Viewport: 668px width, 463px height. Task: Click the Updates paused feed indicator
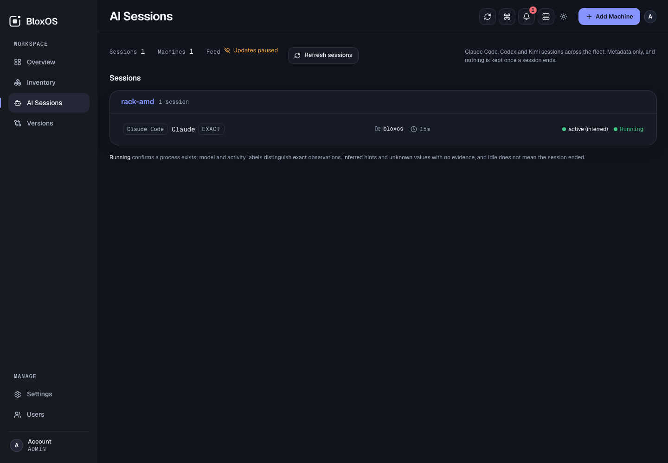(x=251, y=50)
